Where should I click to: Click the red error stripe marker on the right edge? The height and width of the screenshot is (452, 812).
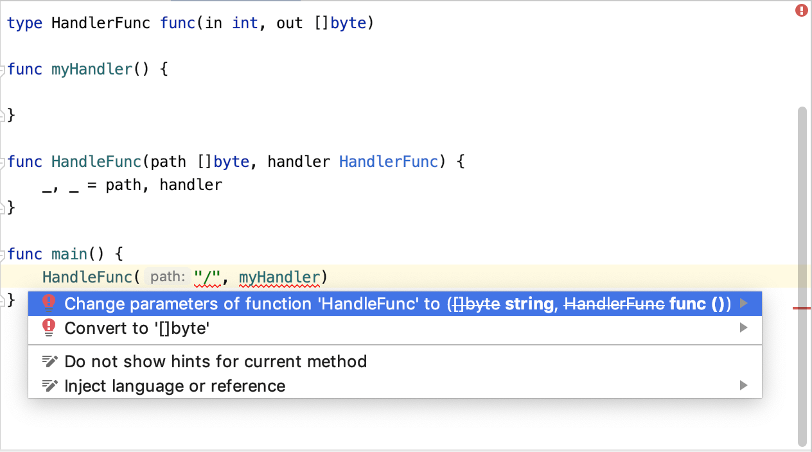(803, 308)
